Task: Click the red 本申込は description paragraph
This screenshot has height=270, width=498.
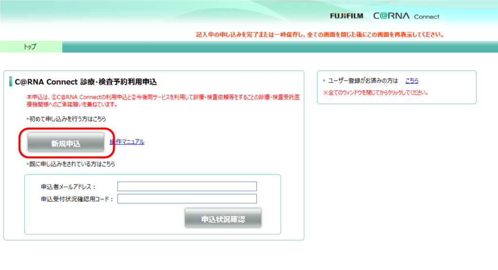Action: coord(163,101)
